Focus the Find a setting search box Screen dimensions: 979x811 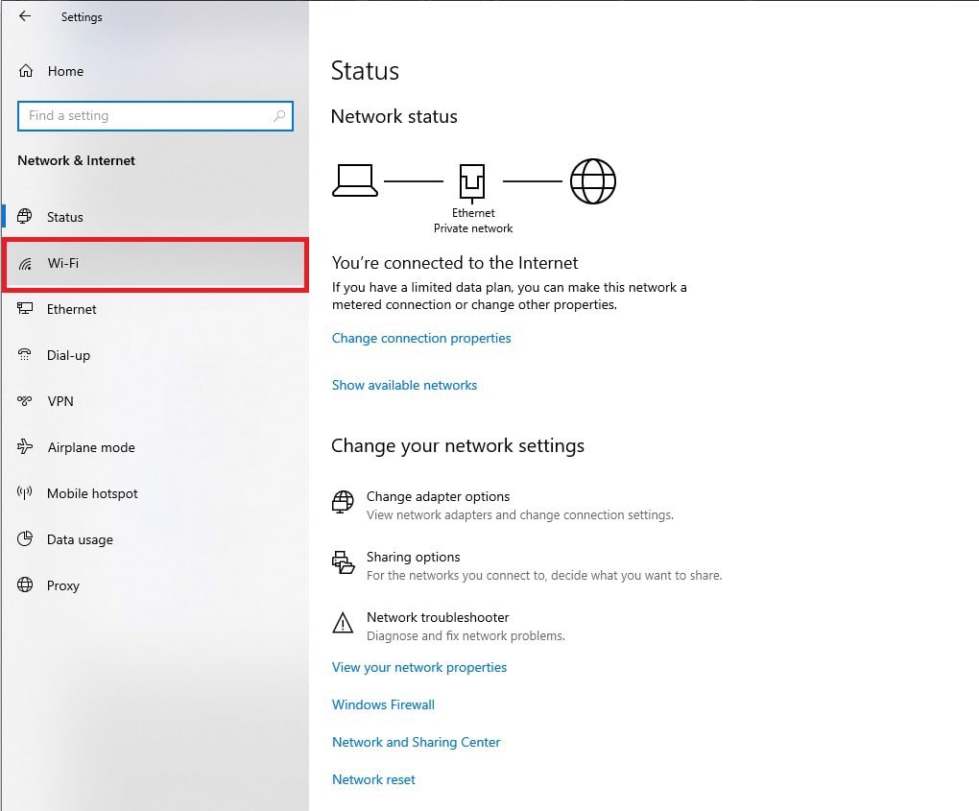(x=155, y=116)
